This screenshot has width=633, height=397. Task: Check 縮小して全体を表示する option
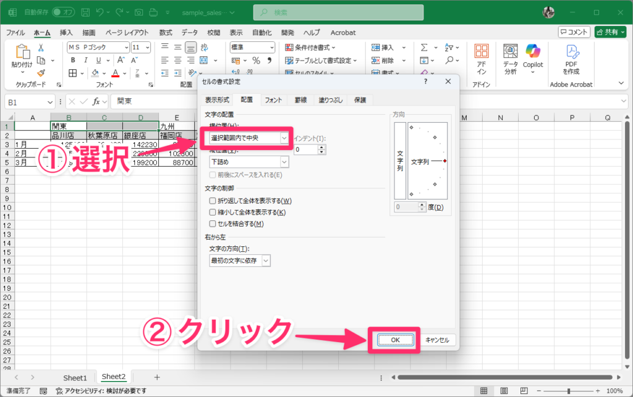click(x=213, y=212)
